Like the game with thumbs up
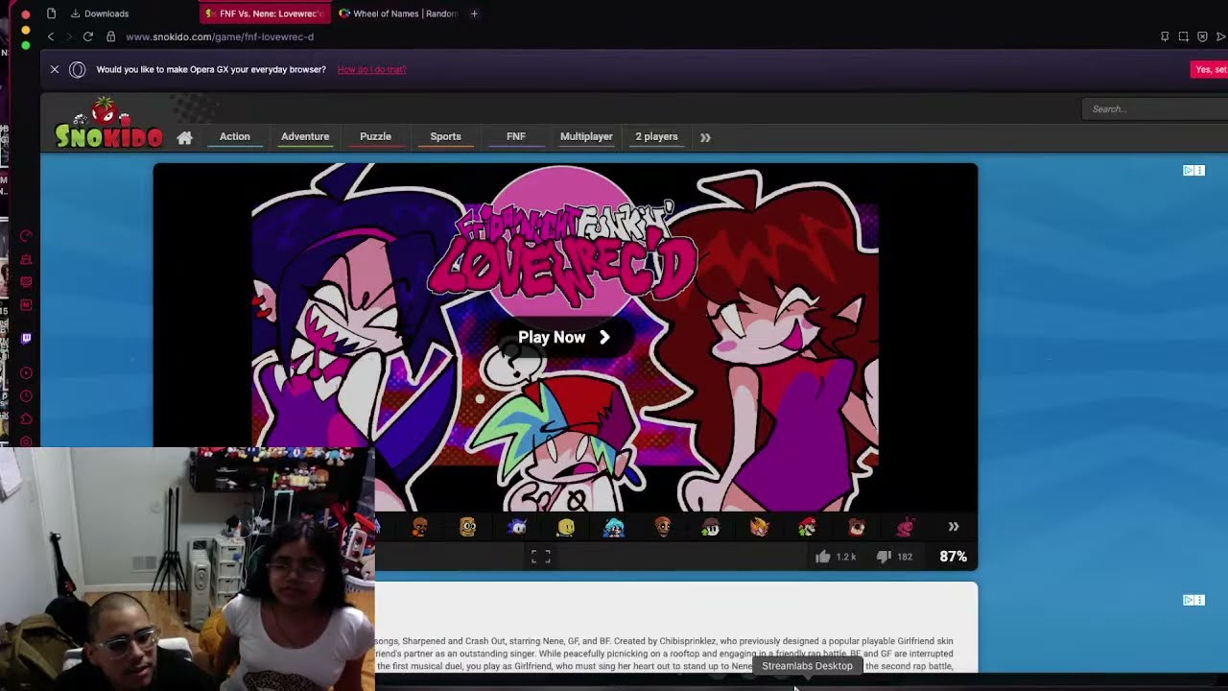This screenshot has width=1228, height=691. [x=823, y=557]
